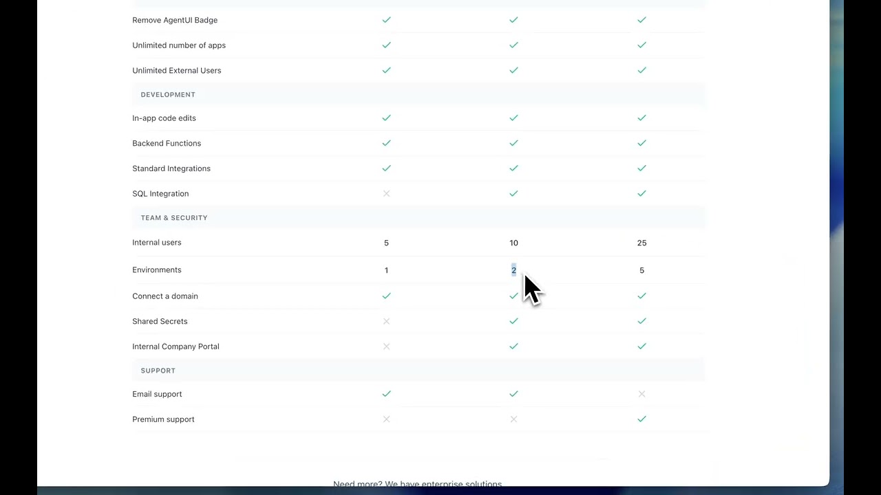Click the "Shared Secrets" label

point(160,321)
